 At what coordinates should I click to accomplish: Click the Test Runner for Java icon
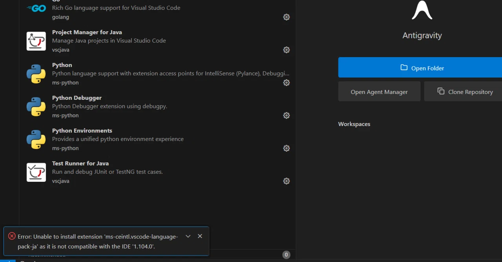(x=36, y=172)
